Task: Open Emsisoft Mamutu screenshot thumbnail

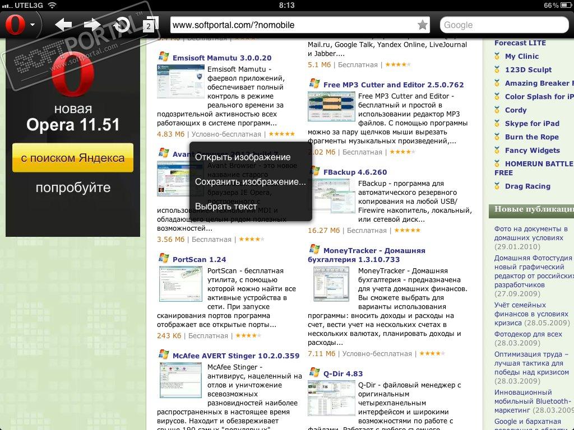Action: tap(180, 82)
